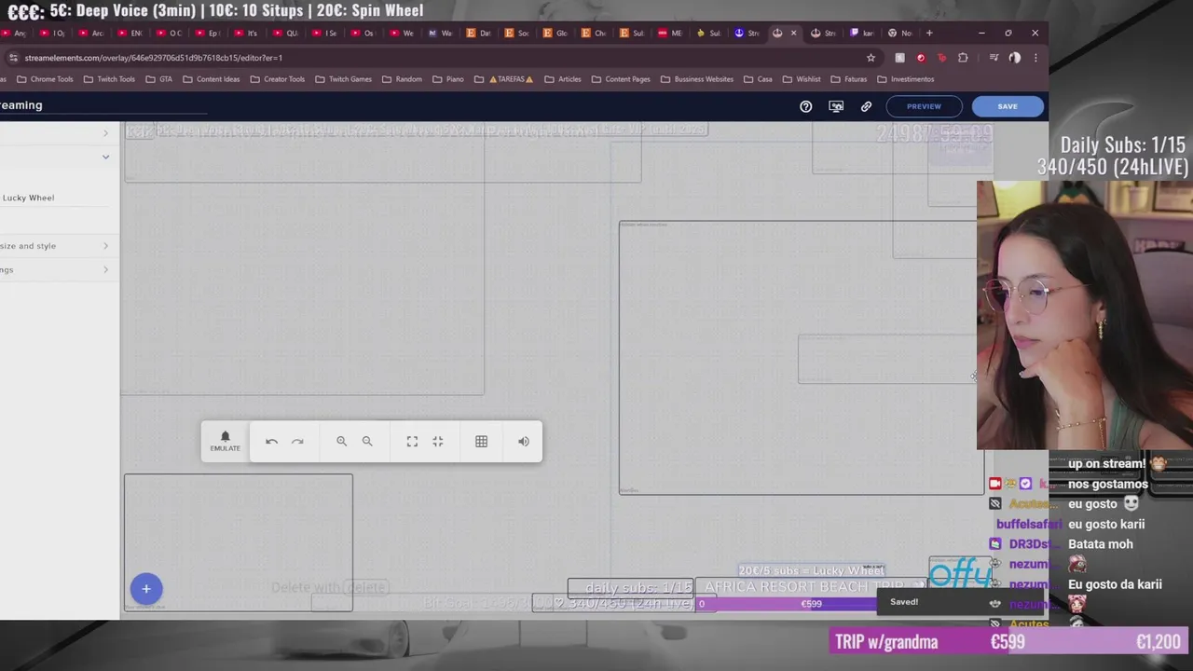The image size is (1193, 671).
Task: Minimize the Chrome browser window
Action: tap(981, 33)
